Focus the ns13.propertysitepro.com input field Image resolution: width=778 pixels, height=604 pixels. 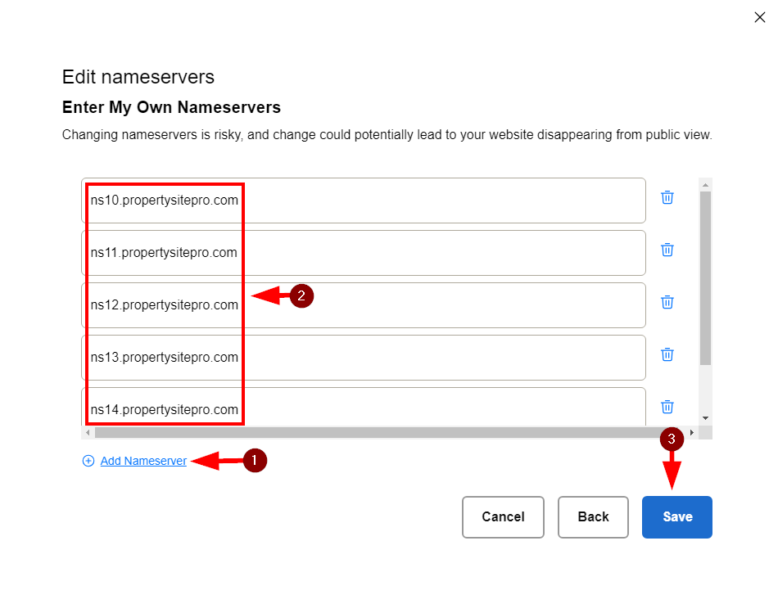[363, 358]
